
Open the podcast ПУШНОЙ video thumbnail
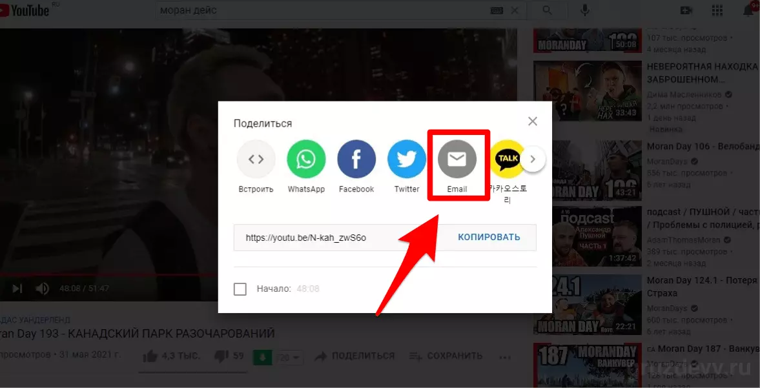pyautogui.click(x=588, y=236)
